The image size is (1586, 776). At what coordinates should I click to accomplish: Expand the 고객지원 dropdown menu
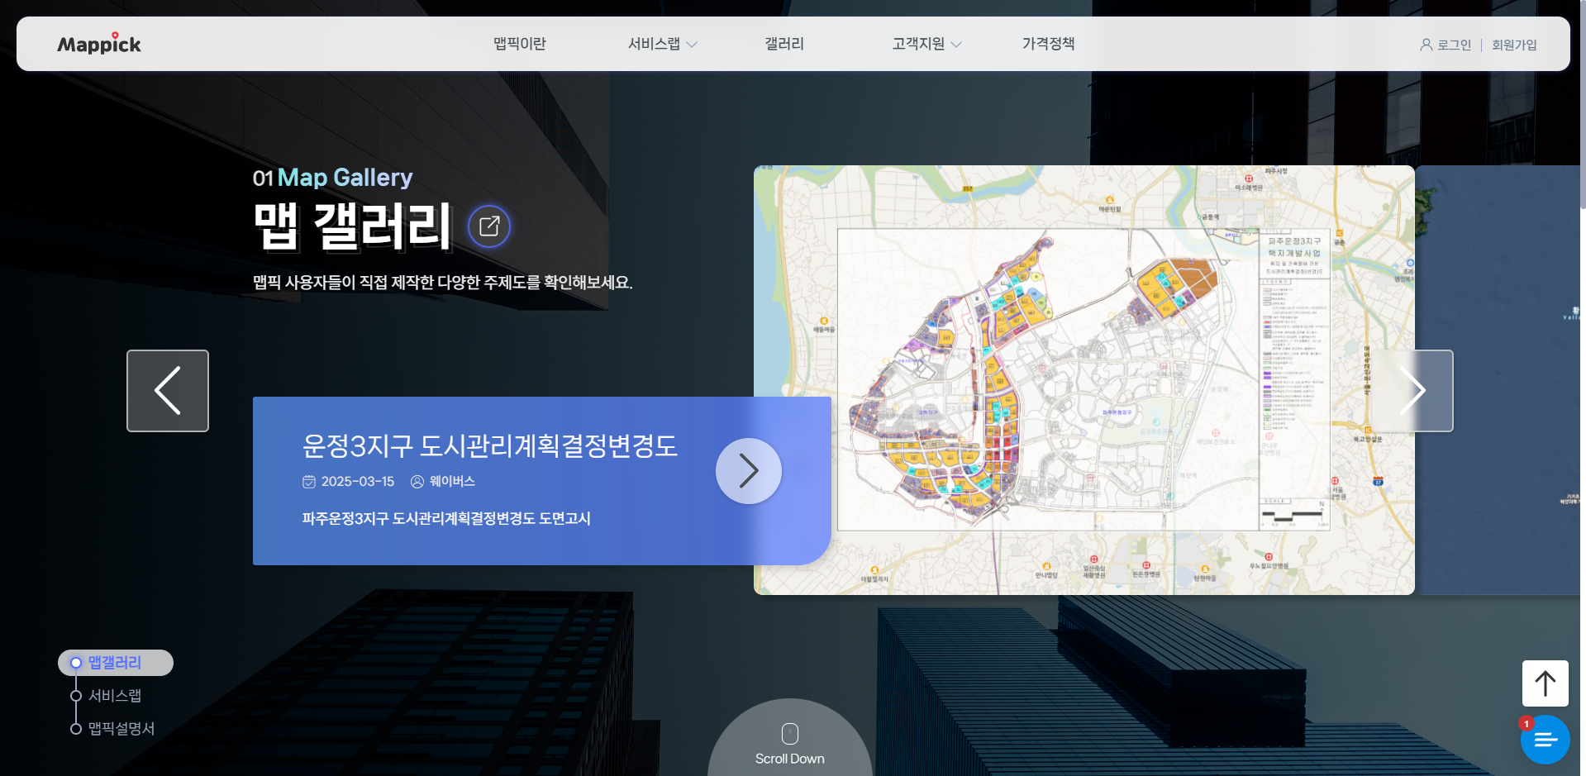pos(926,44)
